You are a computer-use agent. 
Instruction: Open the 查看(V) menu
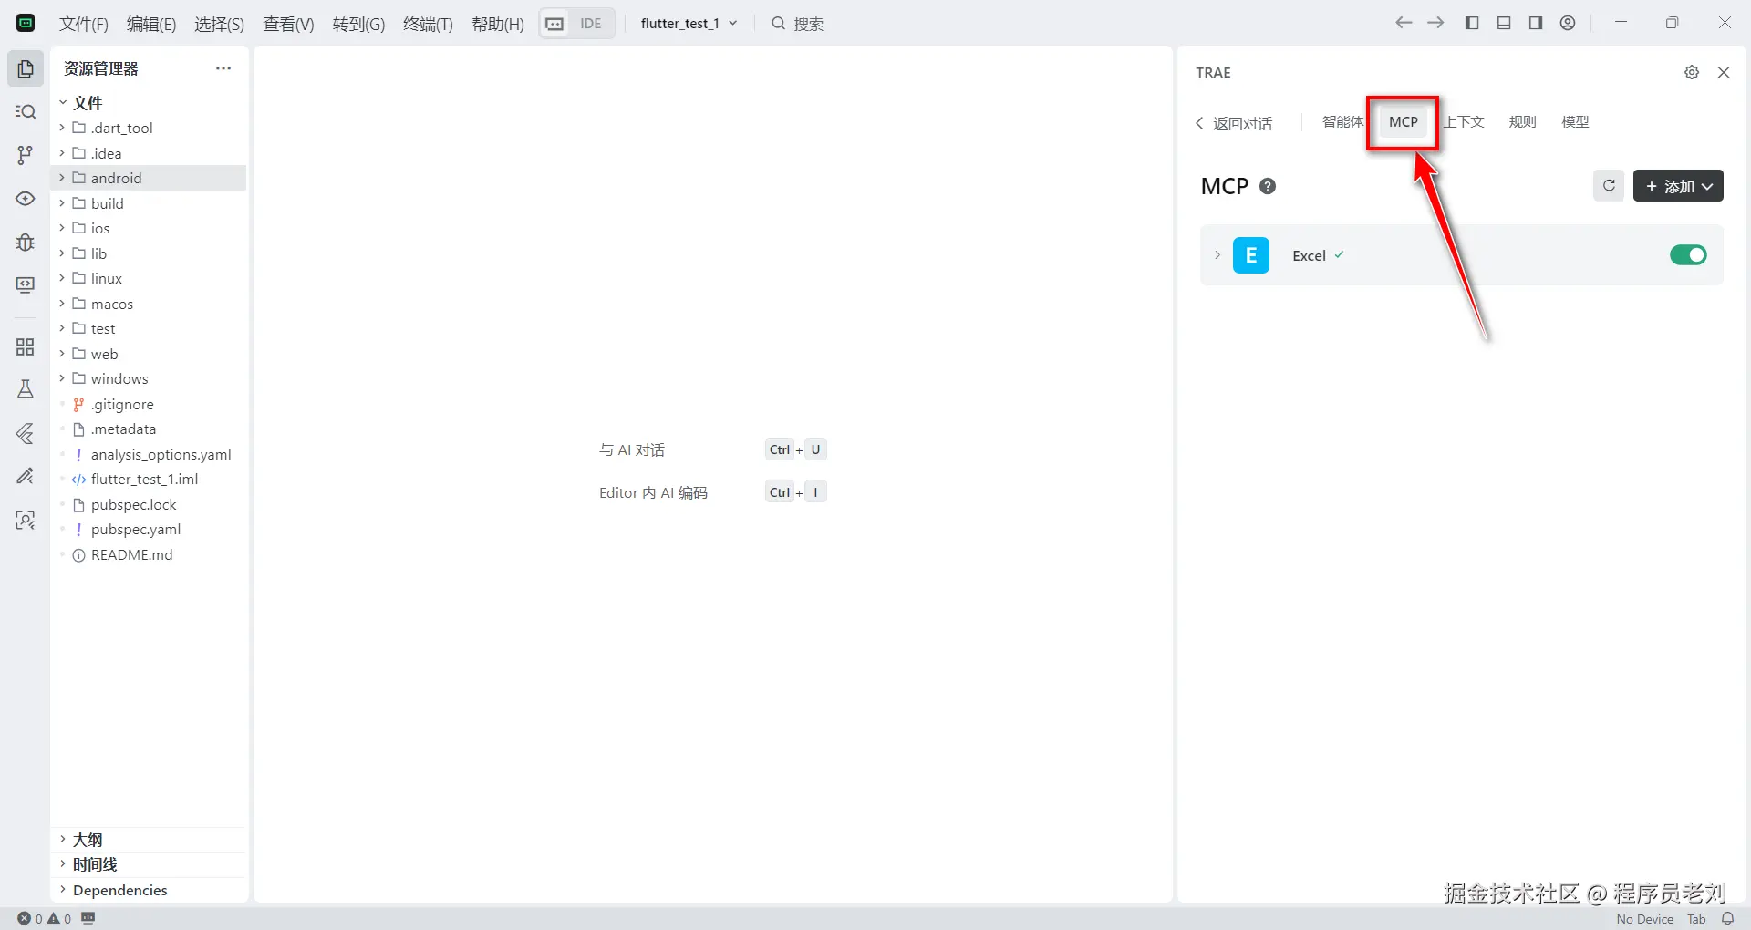pyautogui.click(x=288, y=24)
